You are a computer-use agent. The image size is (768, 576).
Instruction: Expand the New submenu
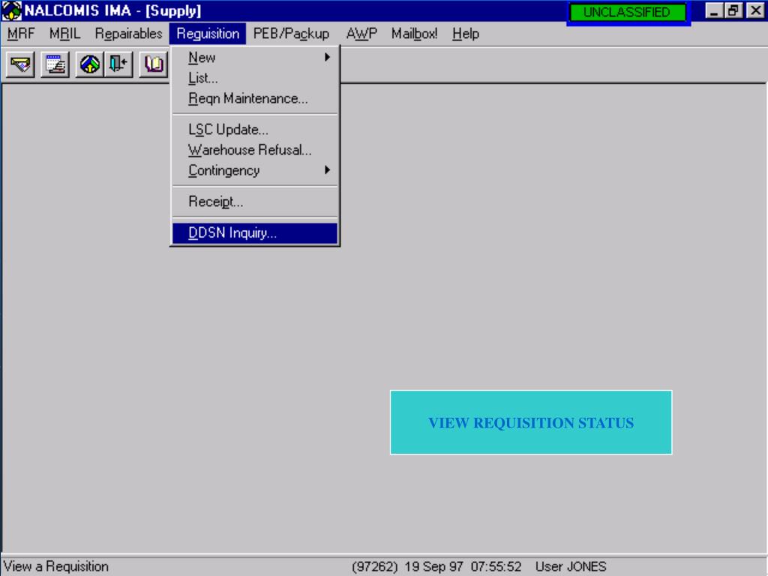[255, 58]
